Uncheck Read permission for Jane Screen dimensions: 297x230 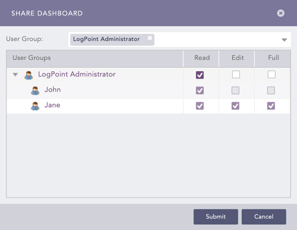click(x=200, y=106)
